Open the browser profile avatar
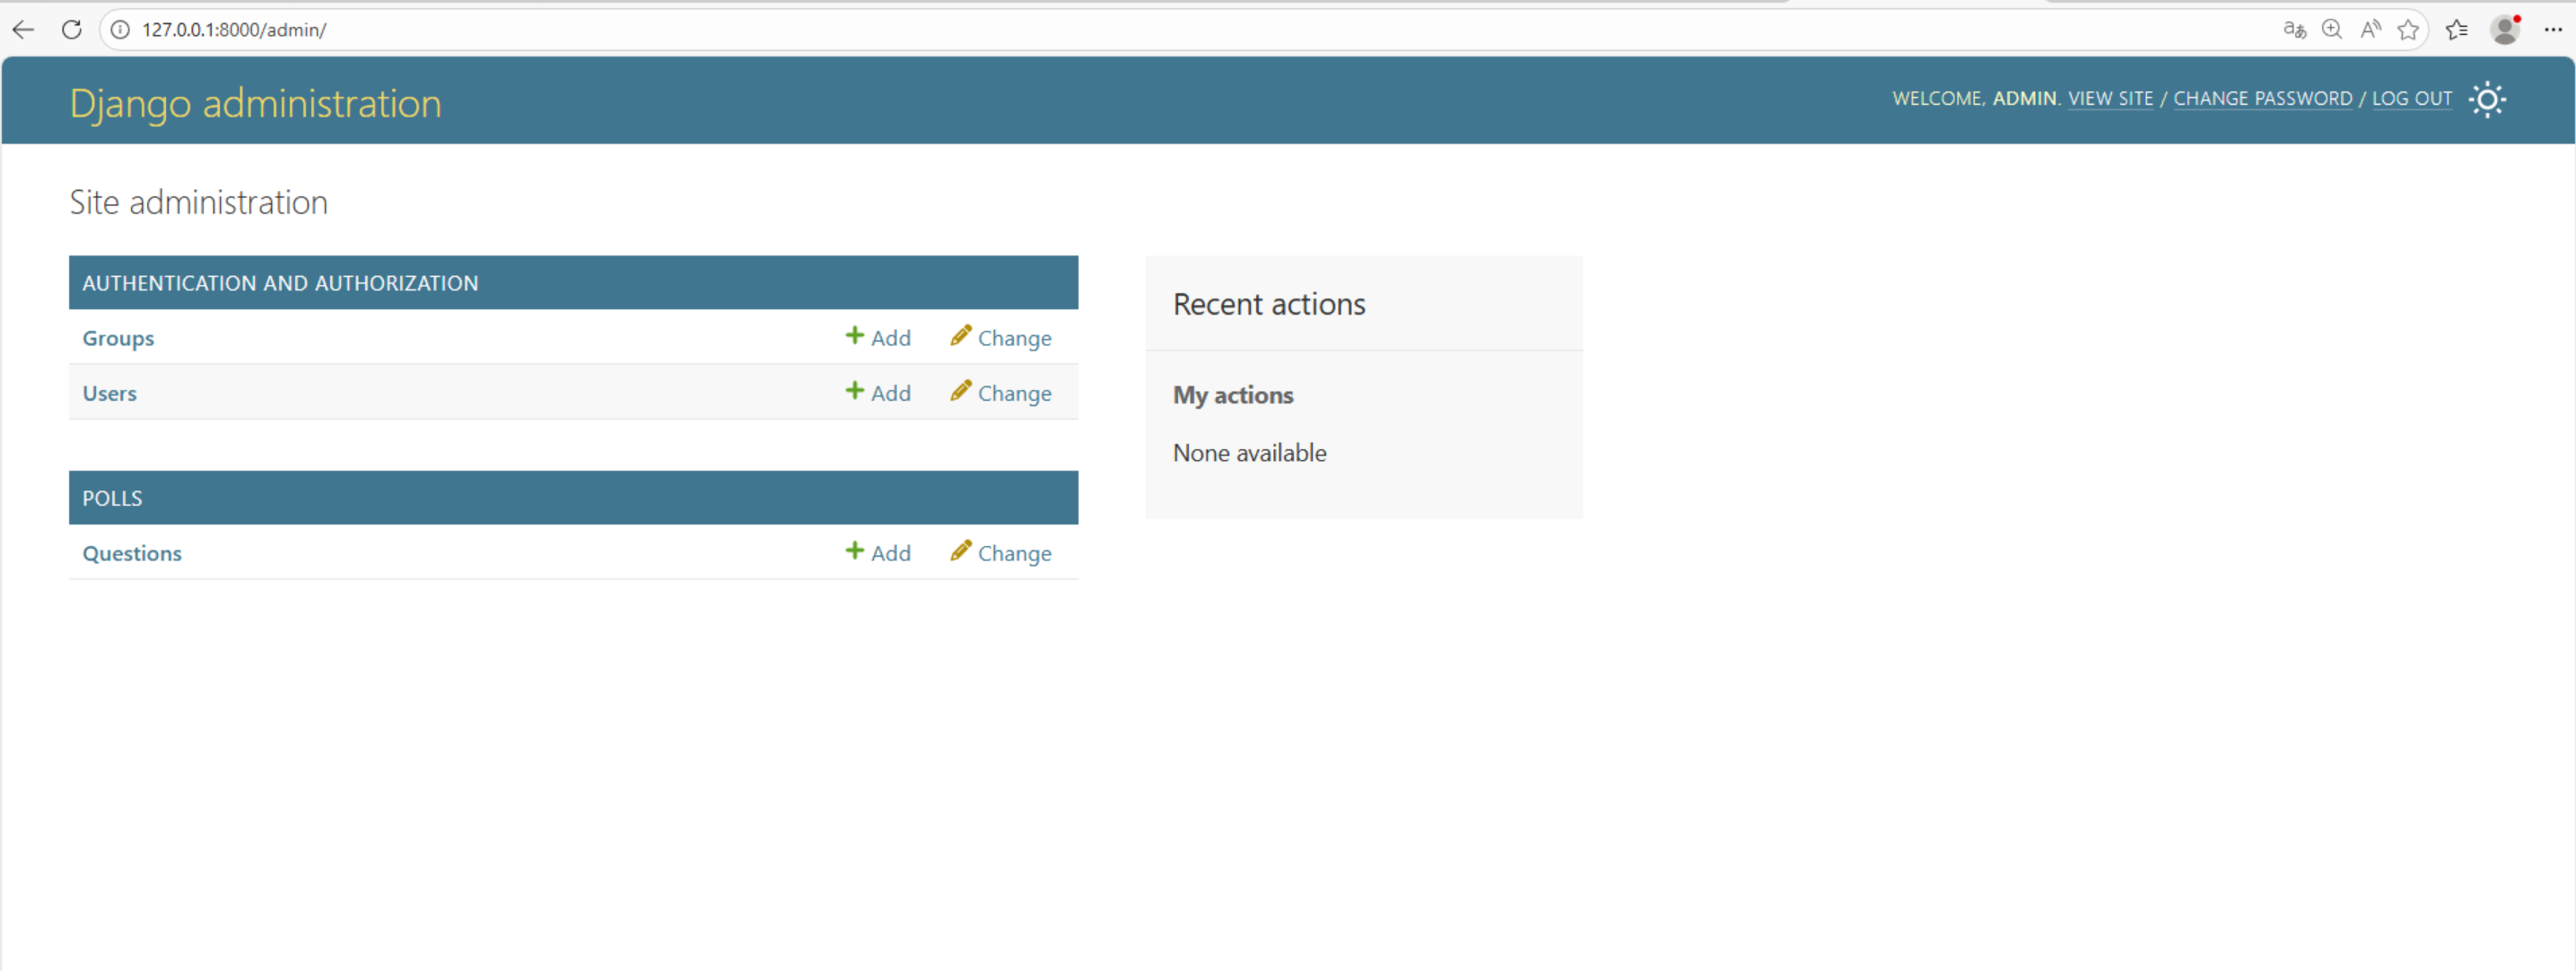 [x=2505, y=30]
